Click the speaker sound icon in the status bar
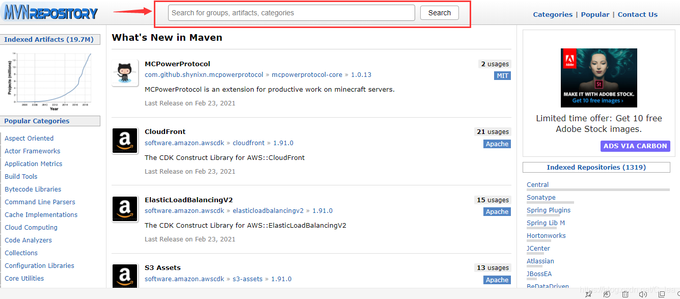 pyautogui.click(x=643, y=294)
